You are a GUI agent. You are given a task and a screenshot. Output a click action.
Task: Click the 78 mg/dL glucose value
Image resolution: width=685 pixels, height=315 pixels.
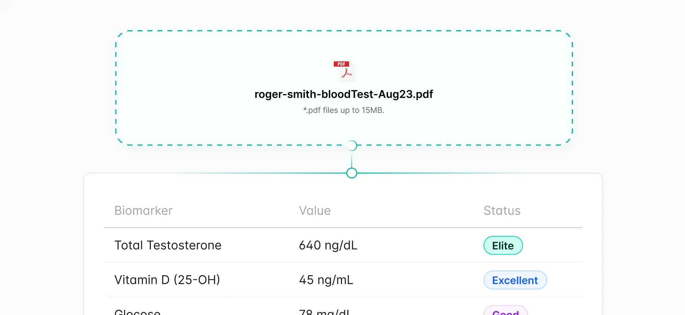(x=324, y=312)
